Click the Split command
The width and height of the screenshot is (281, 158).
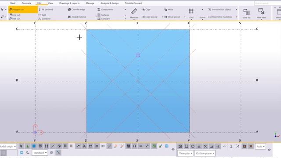click(x=42, y=15)
